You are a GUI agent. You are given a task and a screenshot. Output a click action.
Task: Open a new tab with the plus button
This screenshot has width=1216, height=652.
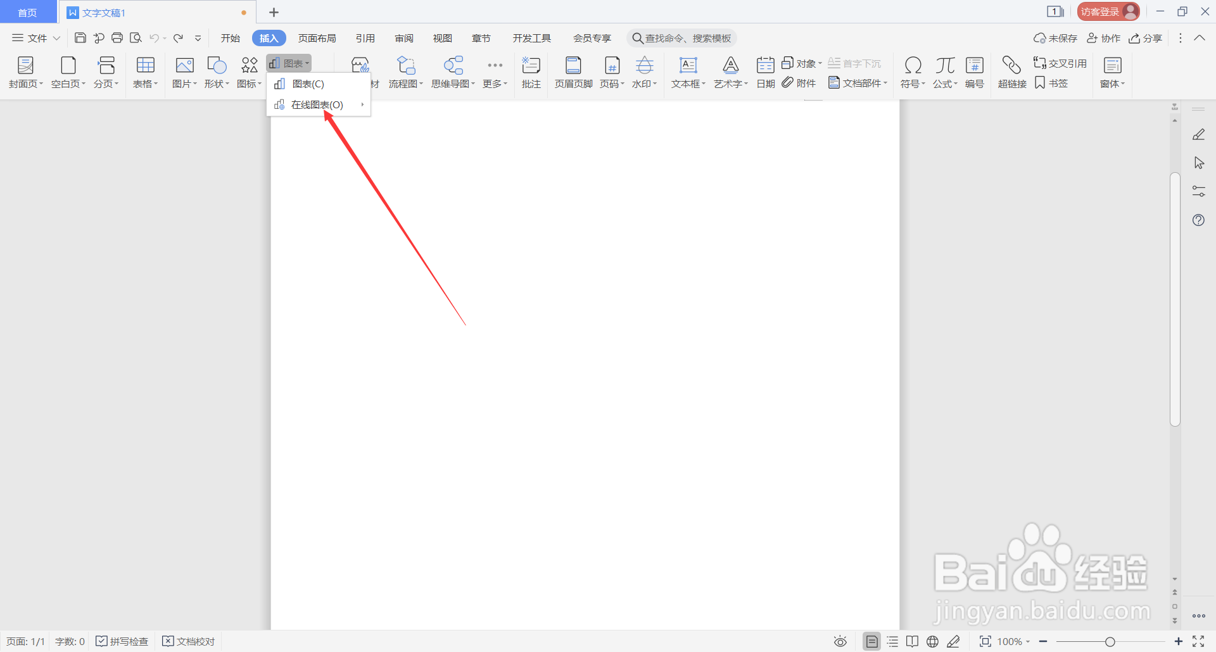pyautogui.click(x=274, y=12)
